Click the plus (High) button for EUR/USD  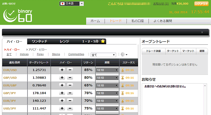tap(62, 70)
